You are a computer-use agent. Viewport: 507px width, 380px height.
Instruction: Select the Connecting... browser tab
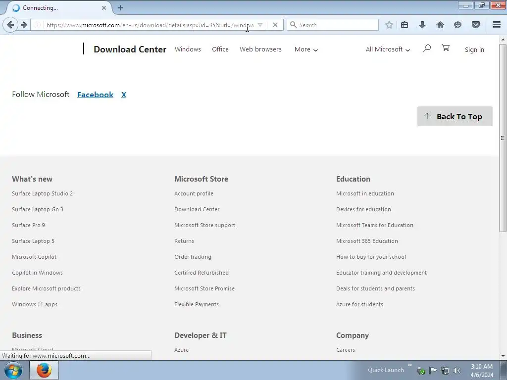(58, 8)
